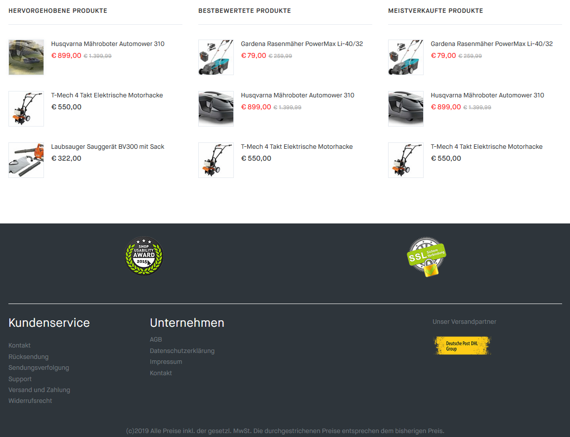The width and height of the screenshot is (570, 437).
Task: Click the Shop Usability Award 2015 badge
Action: click(144, 256)
